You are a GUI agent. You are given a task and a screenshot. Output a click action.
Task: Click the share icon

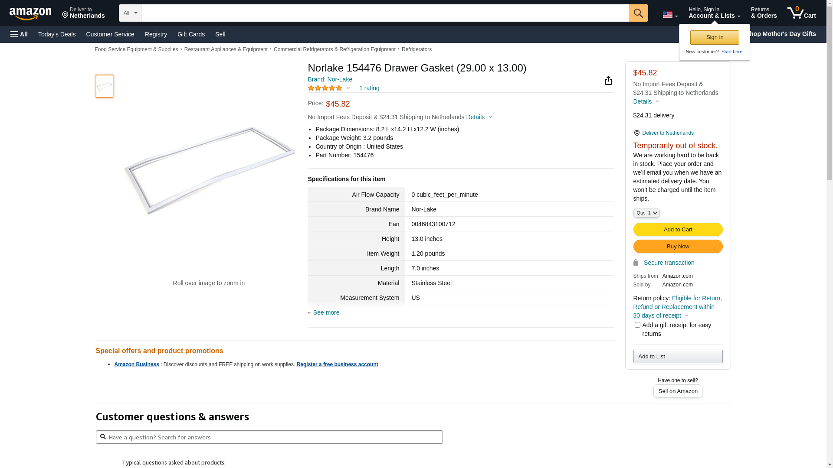click(608, 81)
